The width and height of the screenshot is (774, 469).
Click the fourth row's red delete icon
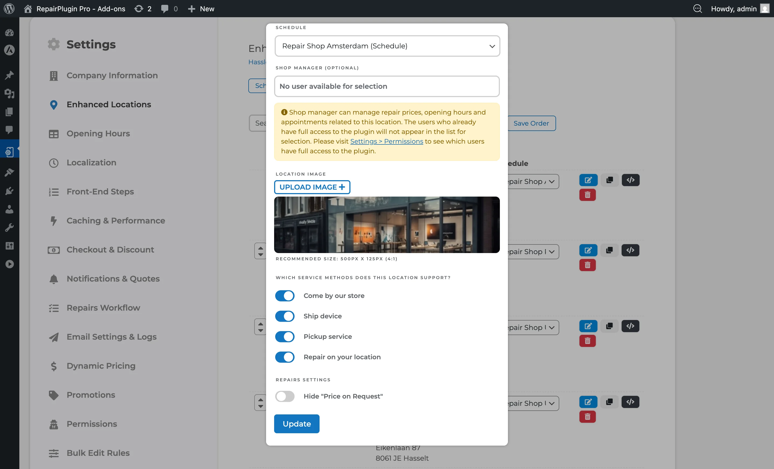(x=588, y=417)
